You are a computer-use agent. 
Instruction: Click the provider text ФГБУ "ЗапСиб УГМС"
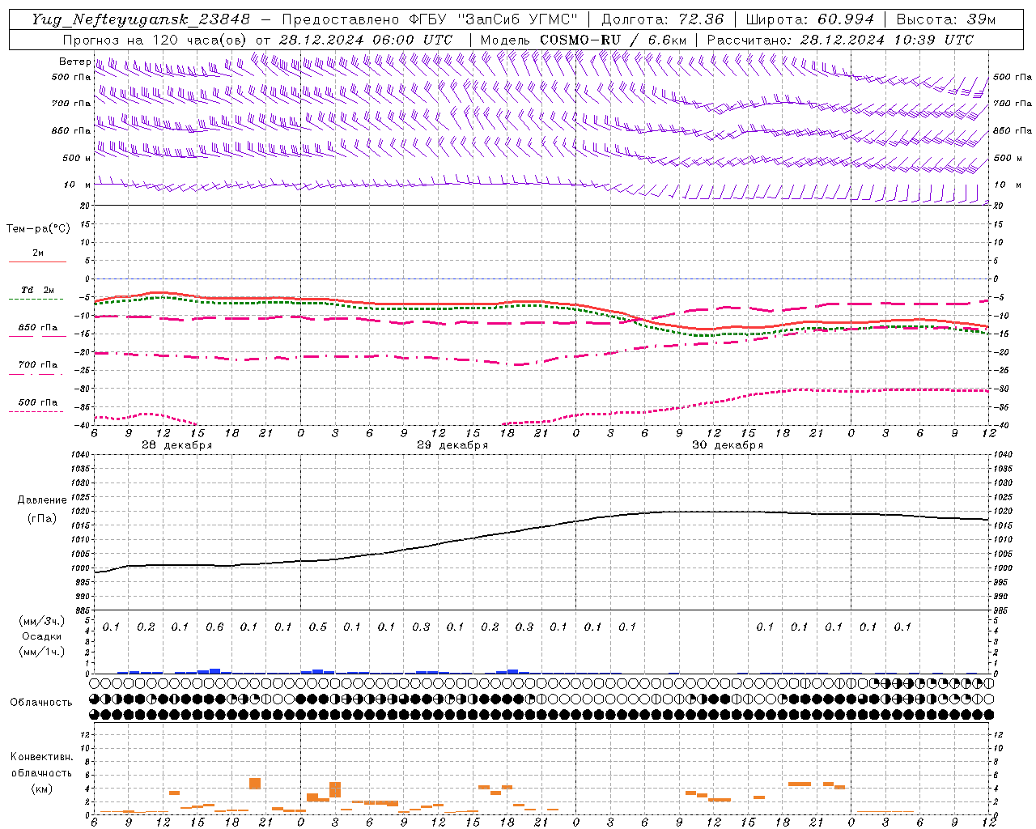(493, 19)
